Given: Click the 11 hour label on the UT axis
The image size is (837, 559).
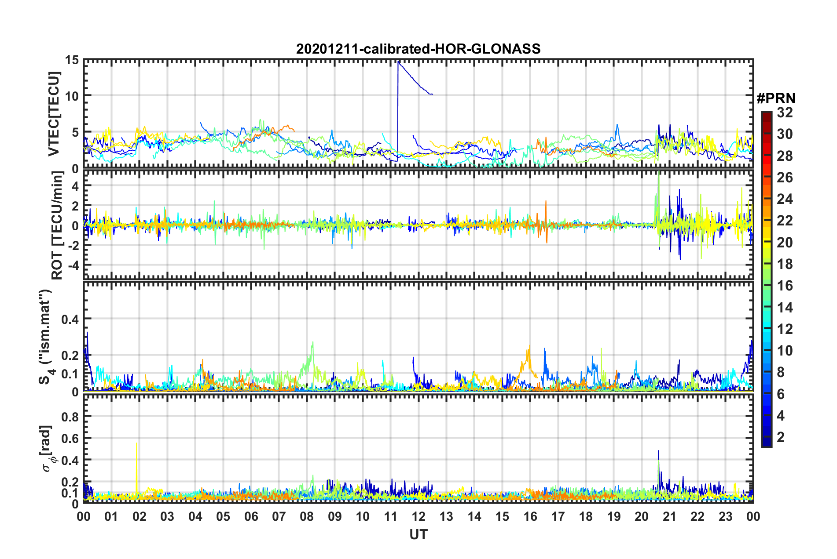Looking at the screenshot, I should 391,516.
